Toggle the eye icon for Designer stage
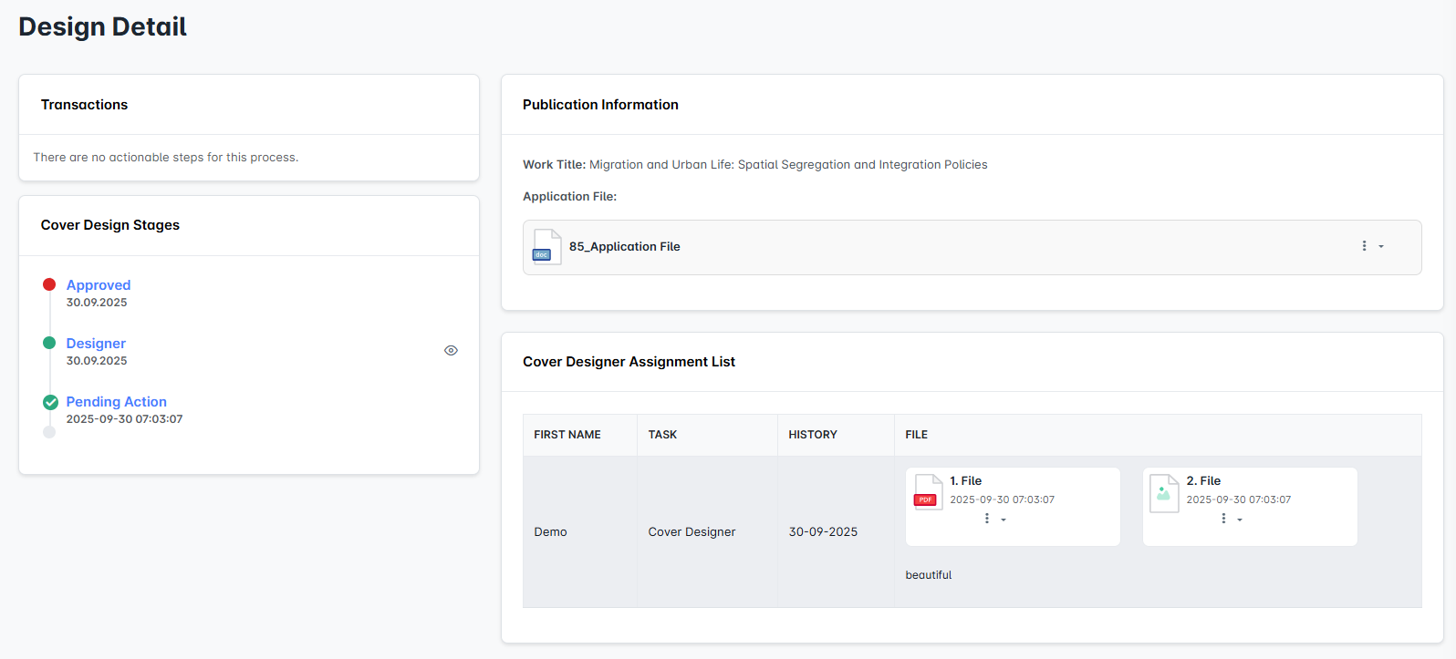This screenshot has height=659, width=1456. click(451, 350)
